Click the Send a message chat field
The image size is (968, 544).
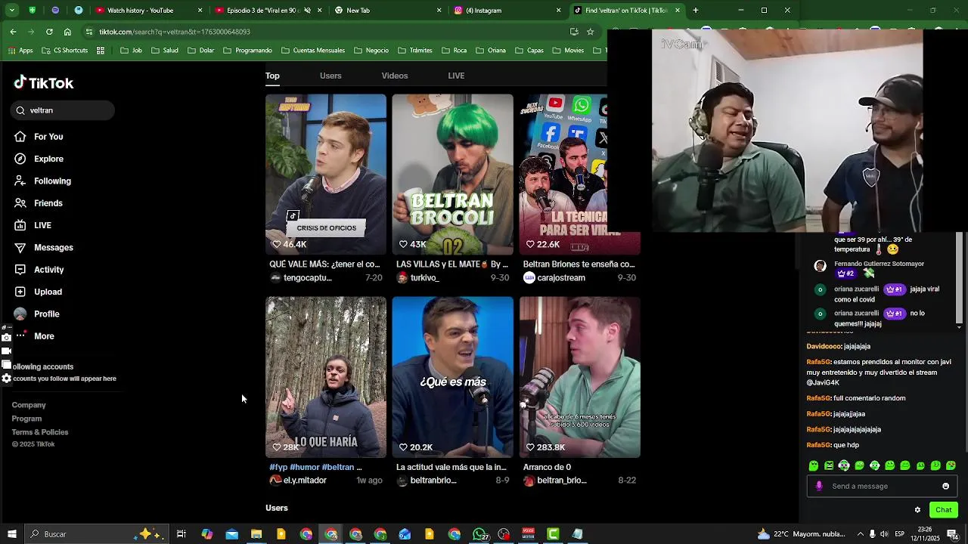[x=882, y=487]
